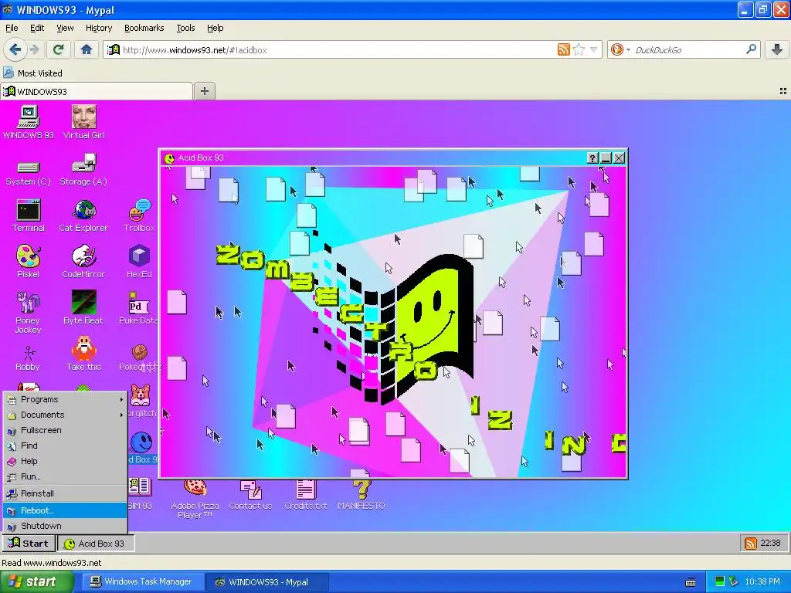Open the Help menu in the browser menu bar
This screenshot has width=791, height=593.
216,28
